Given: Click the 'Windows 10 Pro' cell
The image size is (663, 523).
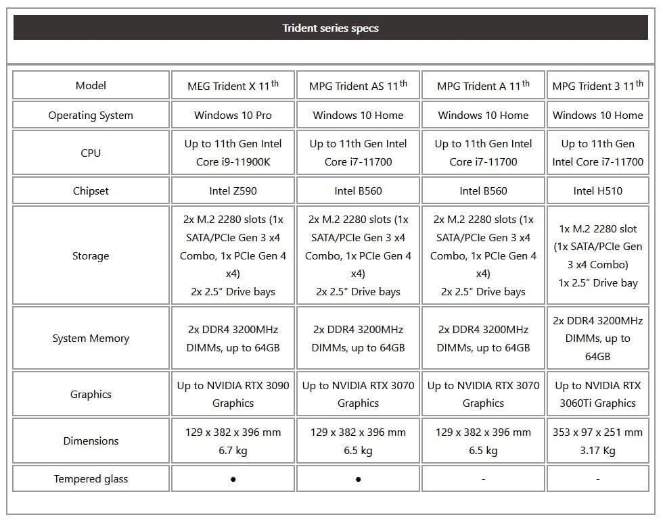Looking at the screenshot, I should click(233, 115).
